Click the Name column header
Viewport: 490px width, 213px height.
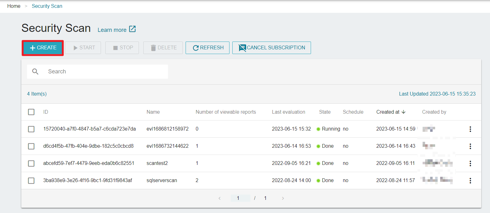pos(153,112)
